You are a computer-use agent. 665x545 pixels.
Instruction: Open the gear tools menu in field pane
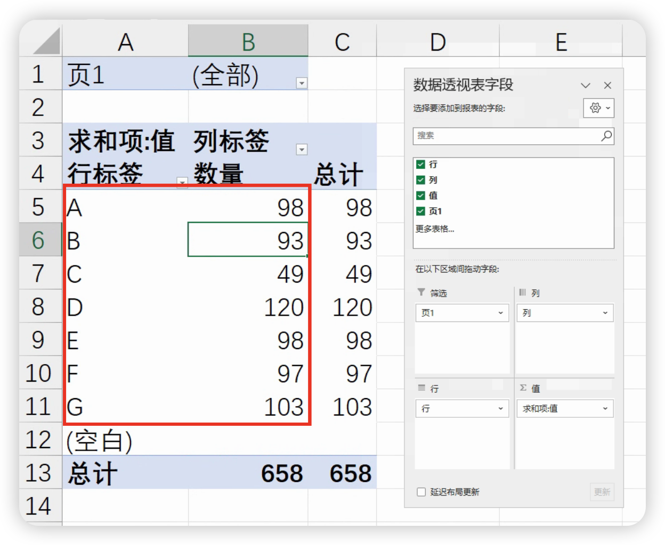[599, 108]
